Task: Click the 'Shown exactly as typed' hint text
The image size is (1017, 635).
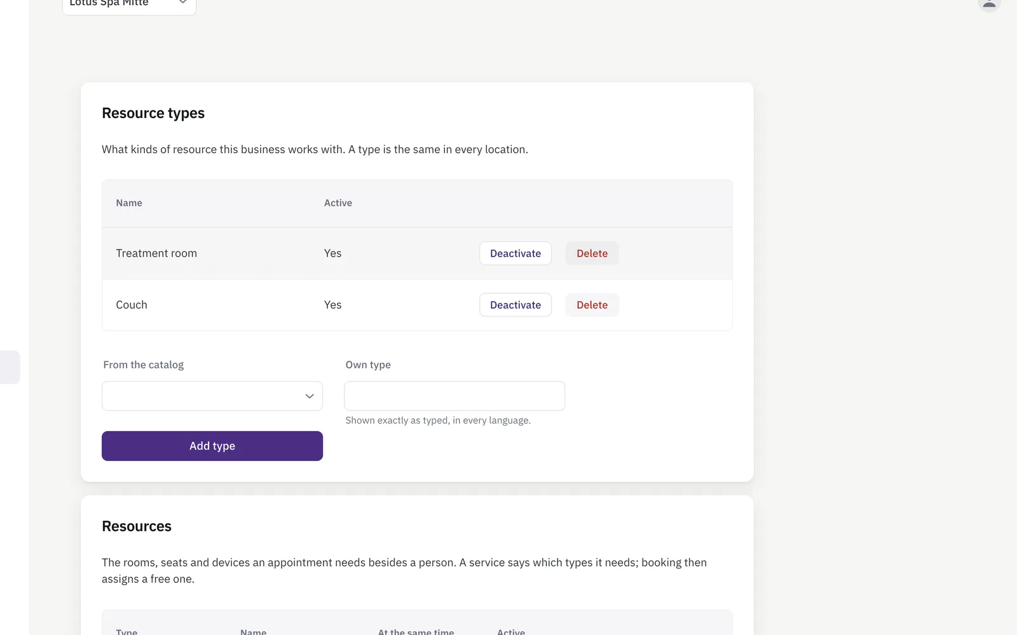Action: tap(438, 420)
